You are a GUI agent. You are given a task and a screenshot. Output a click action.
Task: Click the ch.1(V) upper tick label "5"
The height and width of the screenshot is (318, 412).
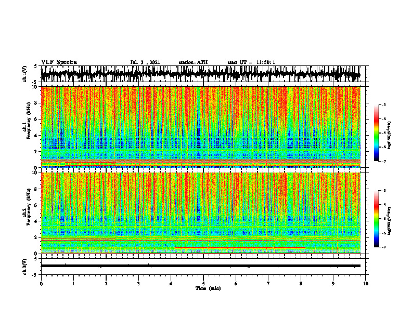point(36,66)
